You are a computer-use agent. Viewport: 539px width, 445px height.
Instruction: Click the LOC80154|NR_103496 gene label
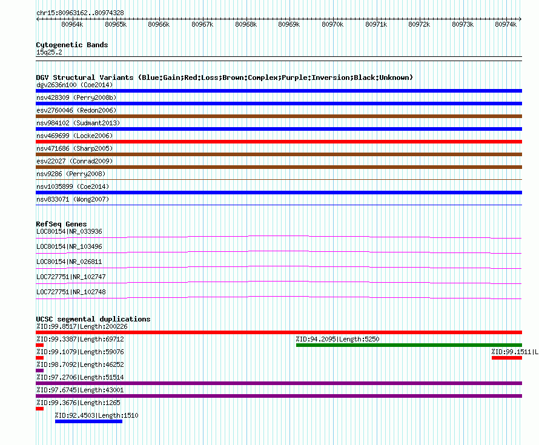(69, 247)
